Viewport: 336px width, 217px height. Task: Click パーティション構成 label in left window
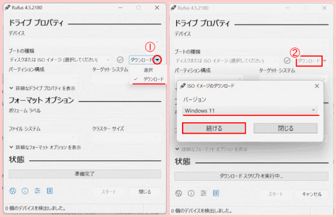click(26, 70)
